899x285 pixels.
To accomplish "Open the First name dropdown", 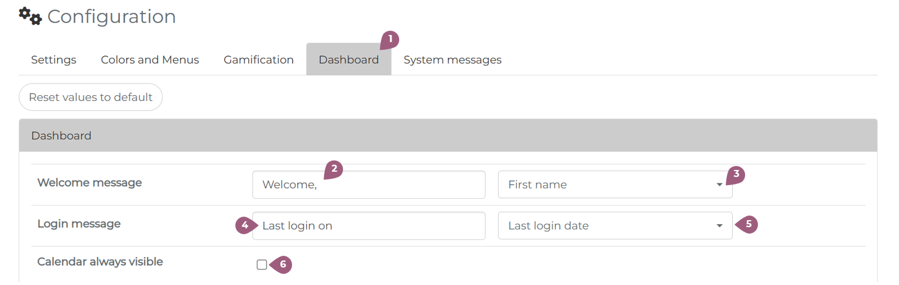I will coord(615,185).
